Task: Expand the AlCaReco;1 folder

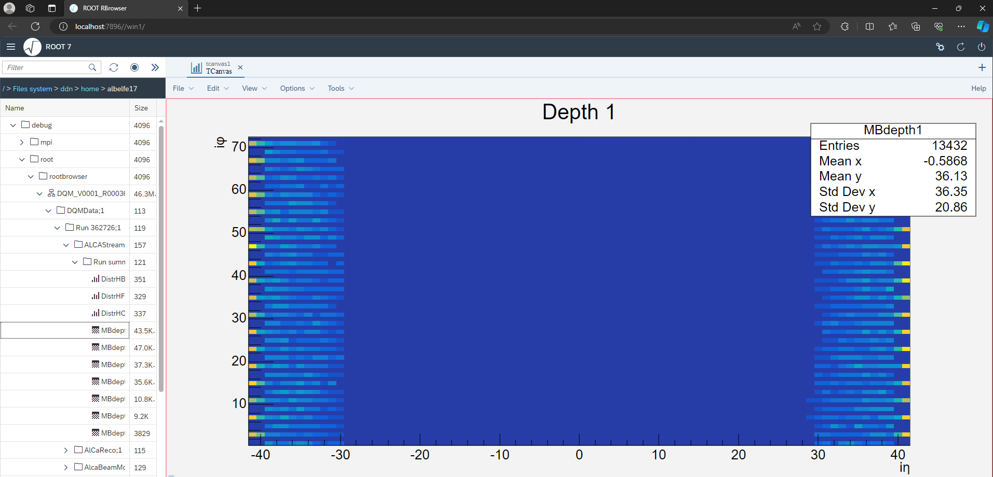Action: 66,451
